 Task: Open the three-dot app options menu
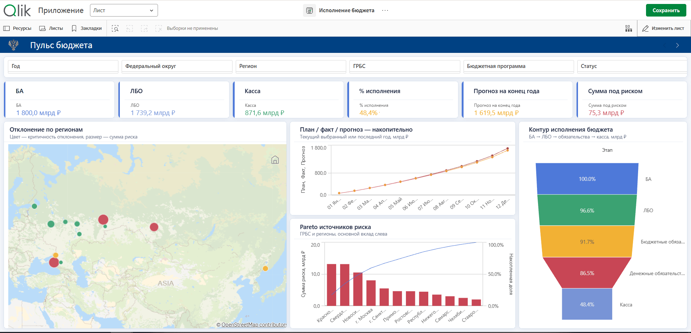(385, 10)
